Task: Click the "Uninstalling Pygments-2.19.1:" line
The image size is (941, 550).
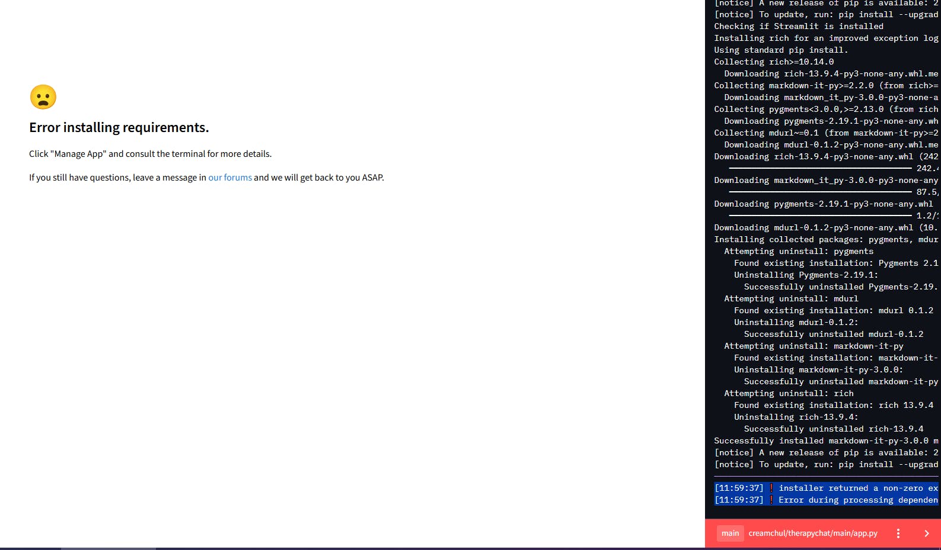Action: click(806, 275)
